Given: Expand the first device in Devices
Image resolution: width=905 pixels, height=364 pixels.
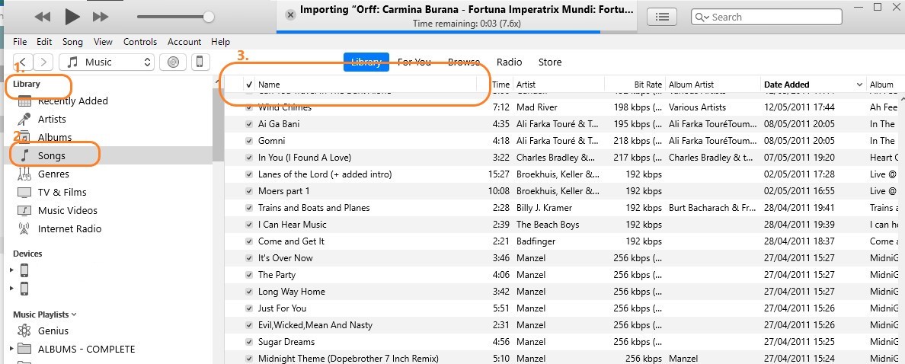Looking at the screenshot, I should (11, 270).
